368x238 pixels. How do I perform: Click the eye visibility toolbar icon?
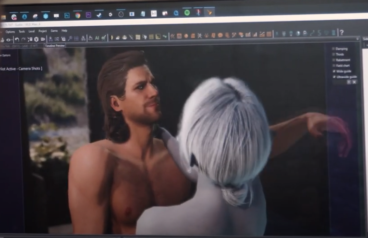tap(9, 40)
